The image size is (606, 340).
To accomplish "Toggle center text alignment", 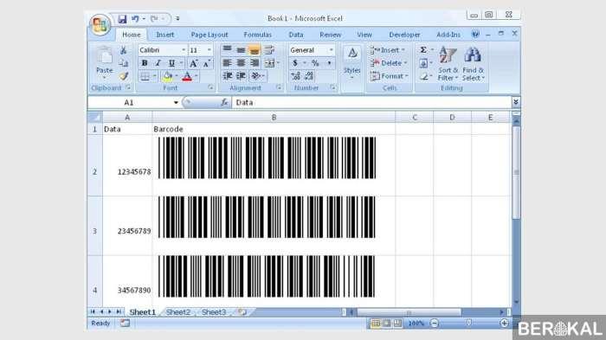I will pyautogui.click(x=241, y=63).
